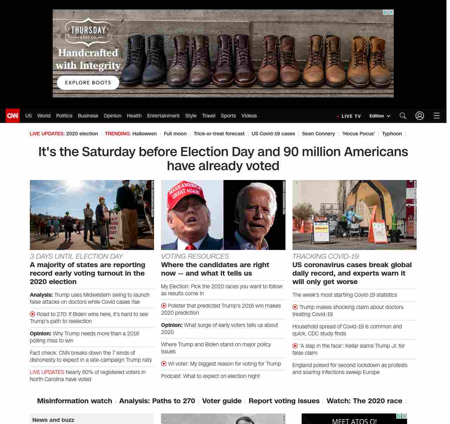This screenshot has height=424, width=450.
Task: Open the early voting line photo
Action: coord(92,215)
